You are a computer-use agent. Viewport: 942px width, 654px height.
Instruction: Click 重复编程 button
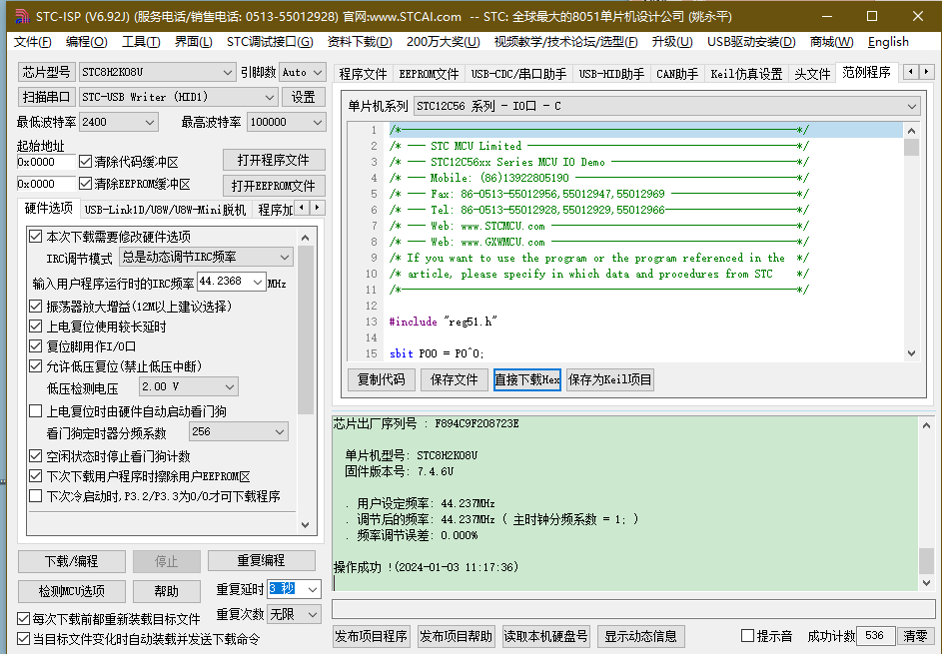pyautogui.click(x=262, y=560)
